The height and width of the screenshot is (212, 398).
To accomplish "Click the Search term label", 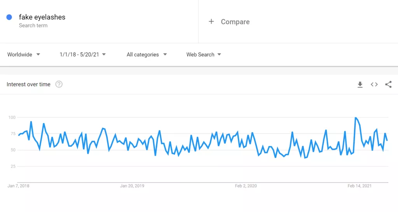I will point(33,25).
